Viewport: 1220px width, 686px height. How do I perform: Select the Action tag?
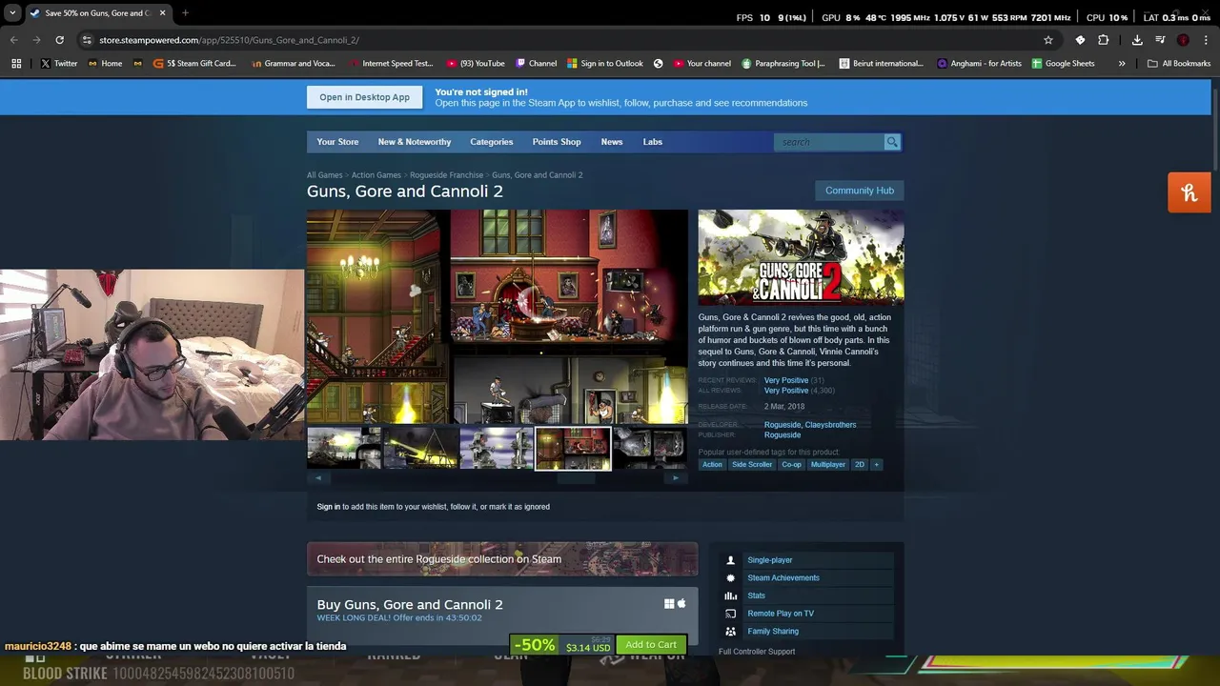pyautogui.click(x=712, y=465)
